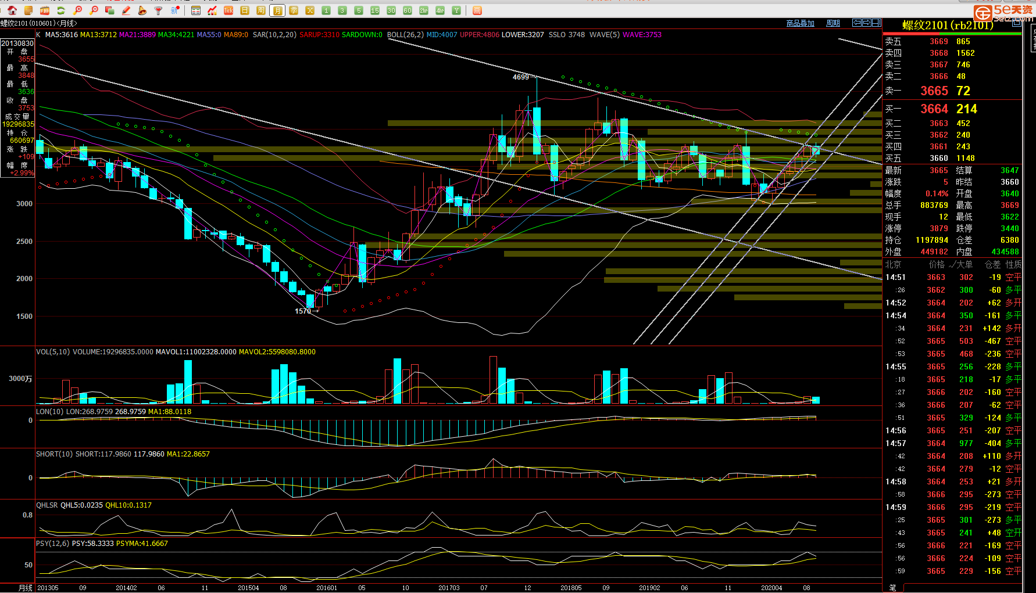Select 买一 bid price 3664
Image resolution: width=1036 pixels, height=593 pixels.
pos(934,109)
